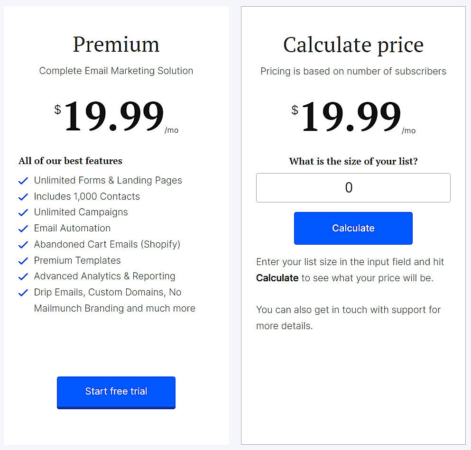Click the What is the size of your list label

click(353, 161)
